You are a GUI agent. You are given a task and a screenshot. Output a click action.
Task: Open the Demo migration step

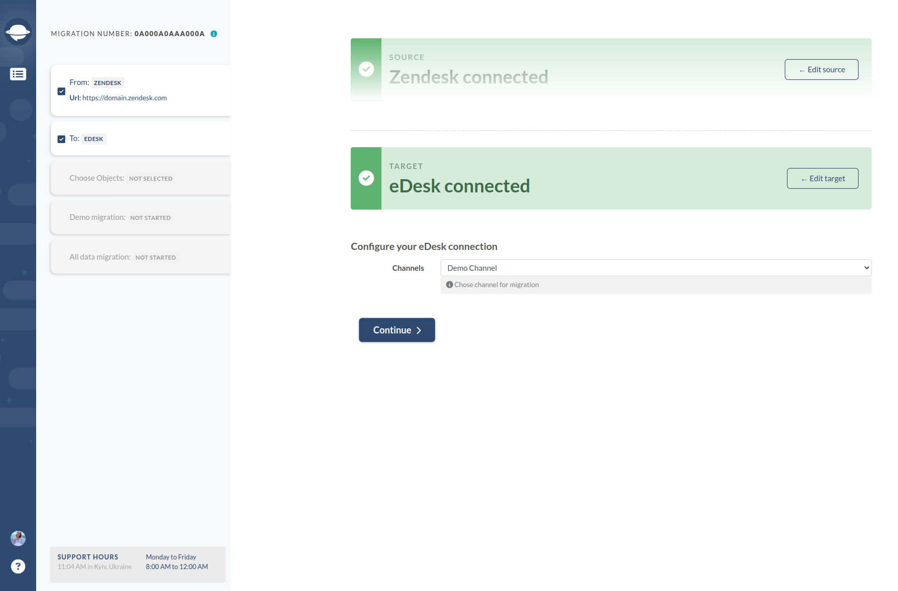coord(141,217)
